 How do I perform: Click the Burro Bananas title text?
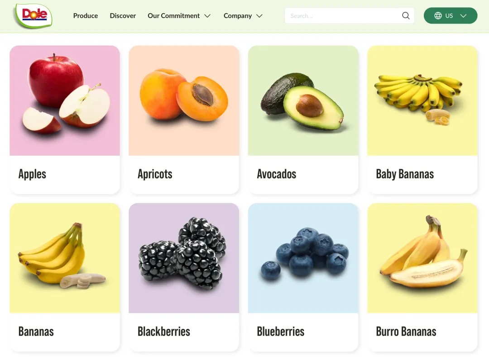(406, 332)
